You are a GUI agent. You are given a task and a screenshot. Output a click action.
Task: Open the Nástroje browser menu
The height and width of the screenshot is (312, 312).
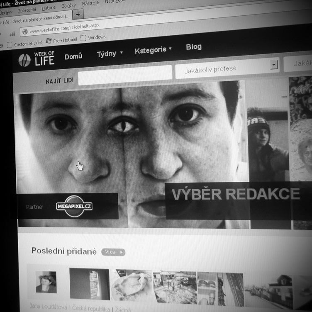pyautogui.click(x=90, y=3)
